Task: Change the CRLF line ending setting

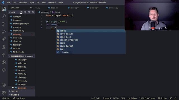Action: click(123, 98)
